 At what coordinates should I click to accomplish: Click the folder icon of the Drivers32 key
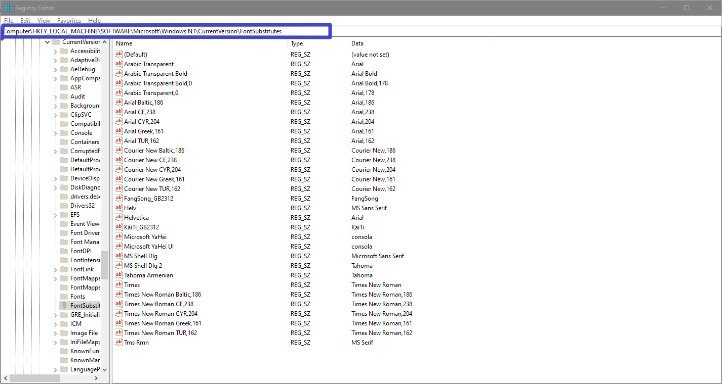click(64, 206)
